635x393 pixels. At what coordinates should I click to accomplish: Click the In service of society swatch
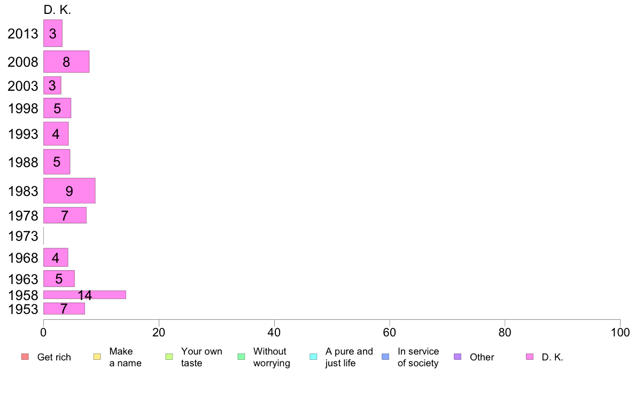tap(385, 357)
